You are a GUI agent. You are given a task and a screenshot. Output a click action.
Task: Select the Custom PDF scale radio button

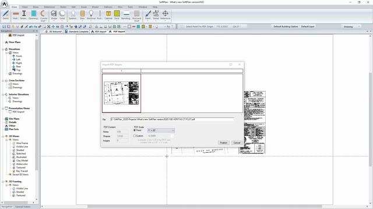pyautogui.click(x=135, y=136)
